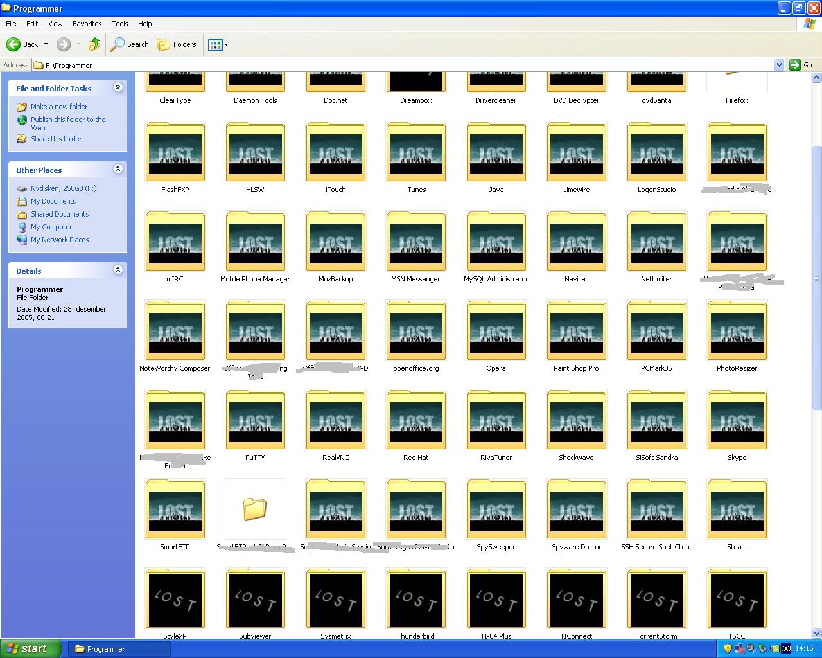Open the Back history dropdown arrow

pos(46,44)
